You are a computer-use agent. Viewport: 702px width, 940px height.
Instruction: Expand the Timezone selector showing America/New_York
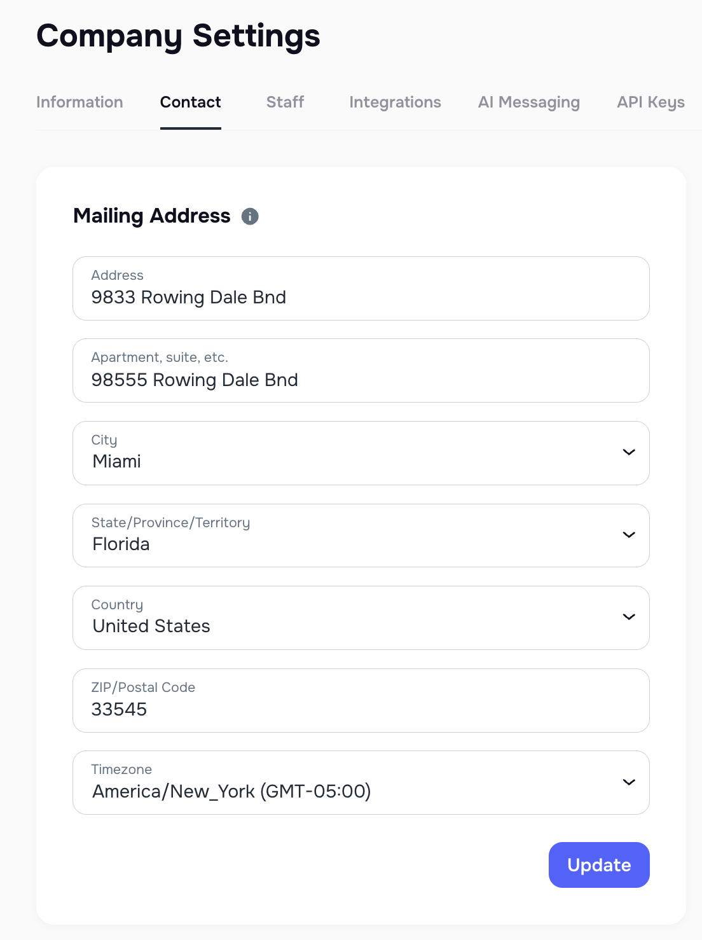[x=361, y=782]
